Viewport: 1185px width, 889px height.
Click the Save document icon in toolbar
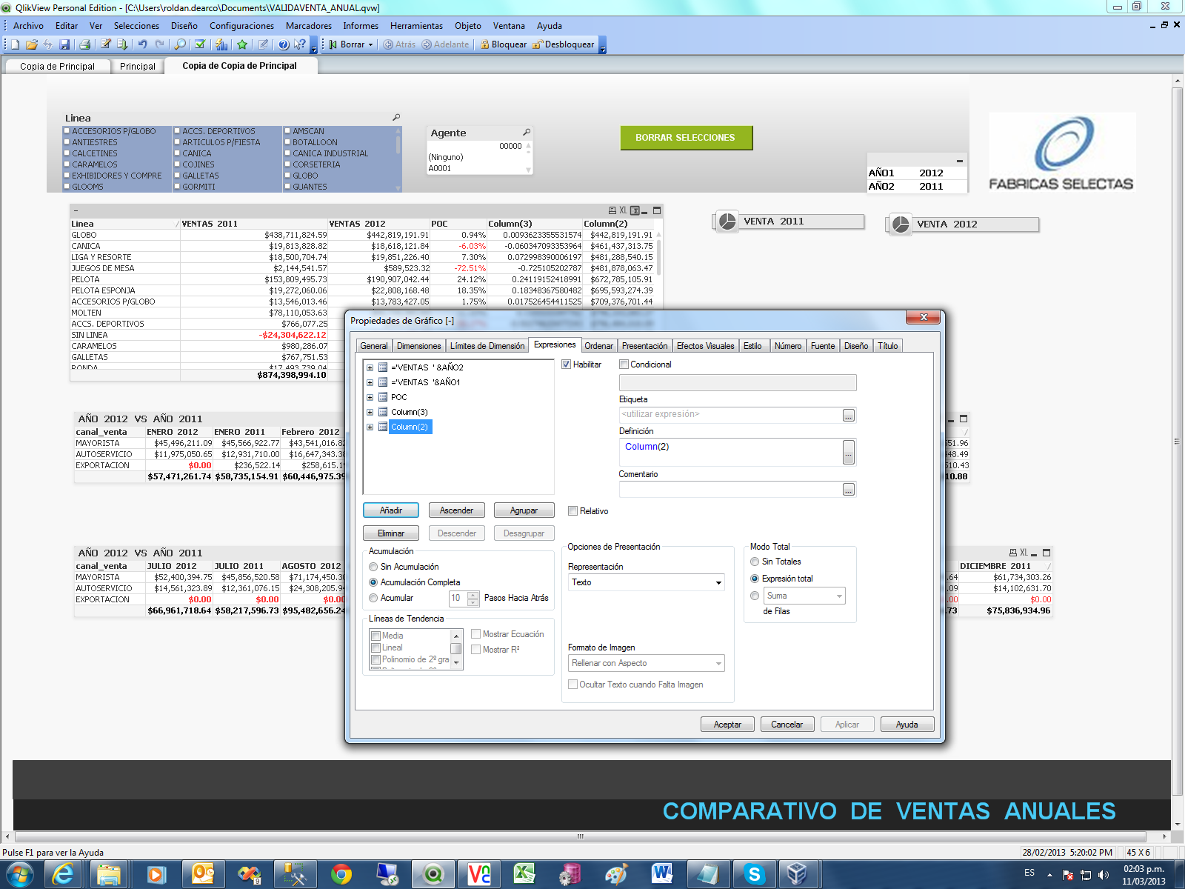coord(64,44)
